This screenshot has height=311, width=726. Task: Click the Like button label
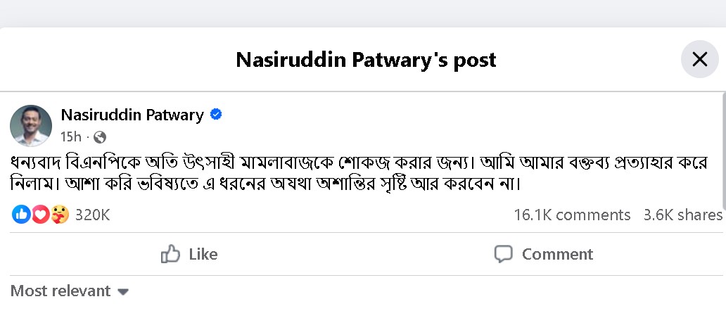click(x=203, y=254)
